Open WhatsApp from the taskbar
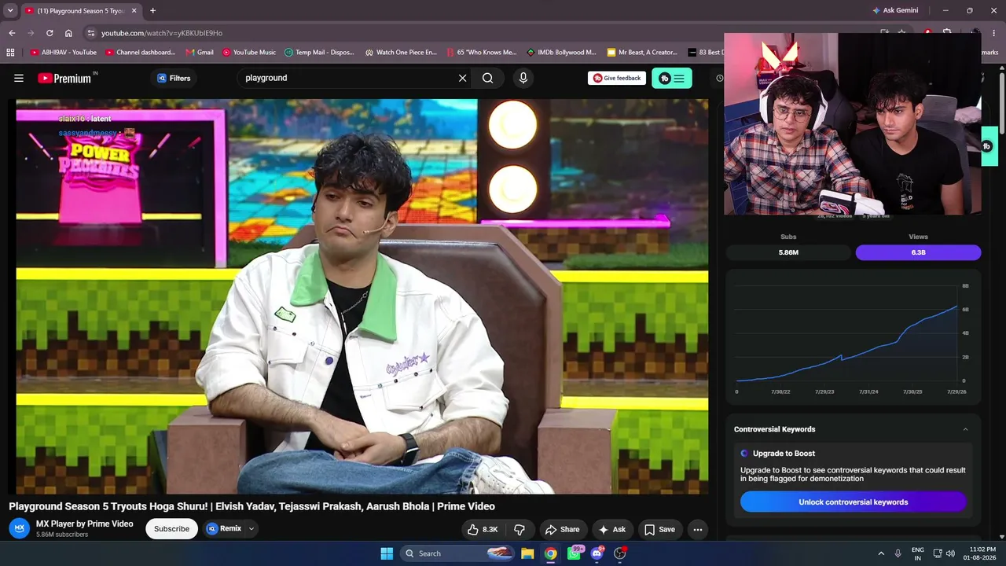The image size is (1006, 566). (574, 553)
